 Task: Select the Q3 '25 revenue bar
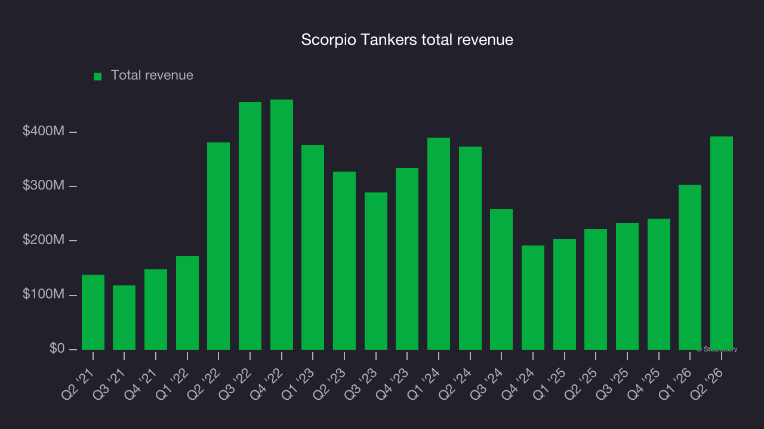[x=627, y=286]
